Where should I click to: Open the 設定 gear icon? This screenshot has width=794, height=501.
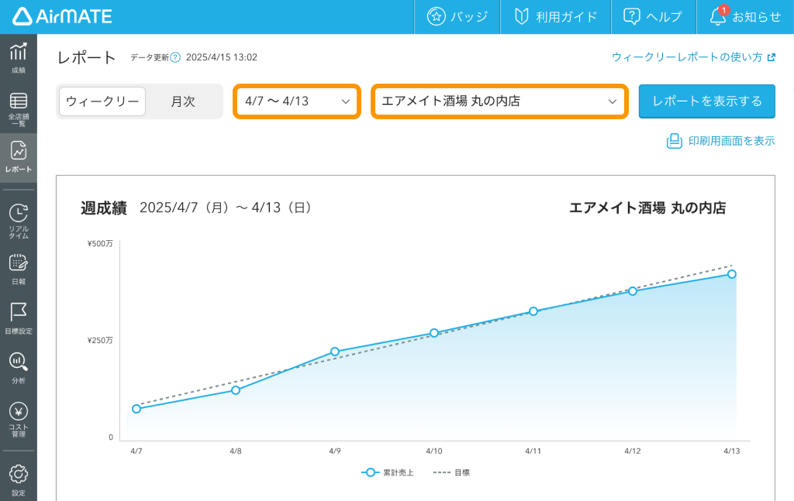pos(19,474)
